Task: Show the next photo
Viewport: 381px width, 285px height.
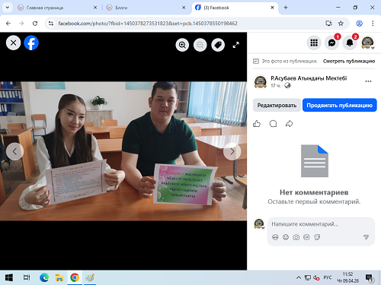Action: [232, 151]
